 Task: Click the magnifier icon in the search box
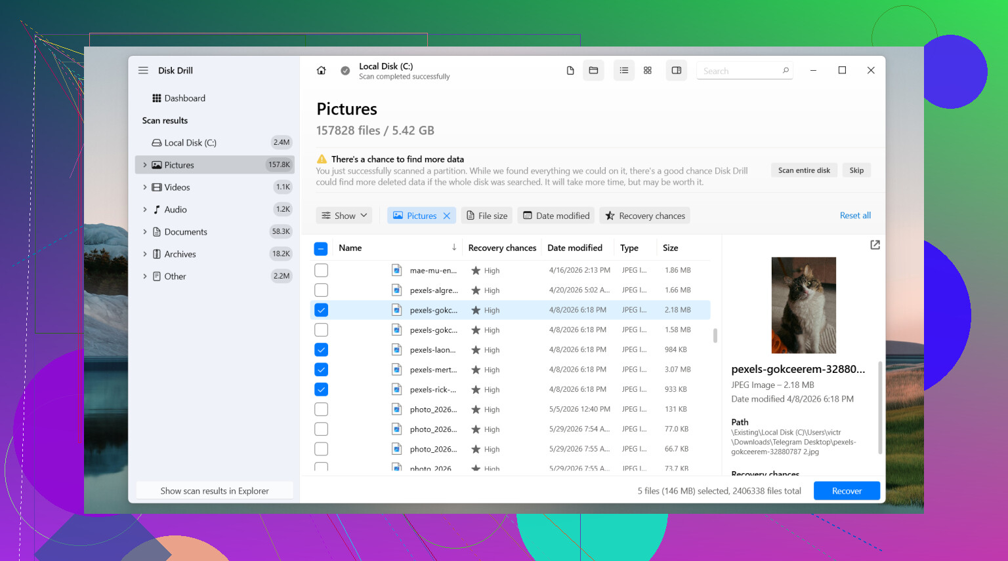click(x=786, y=71)
